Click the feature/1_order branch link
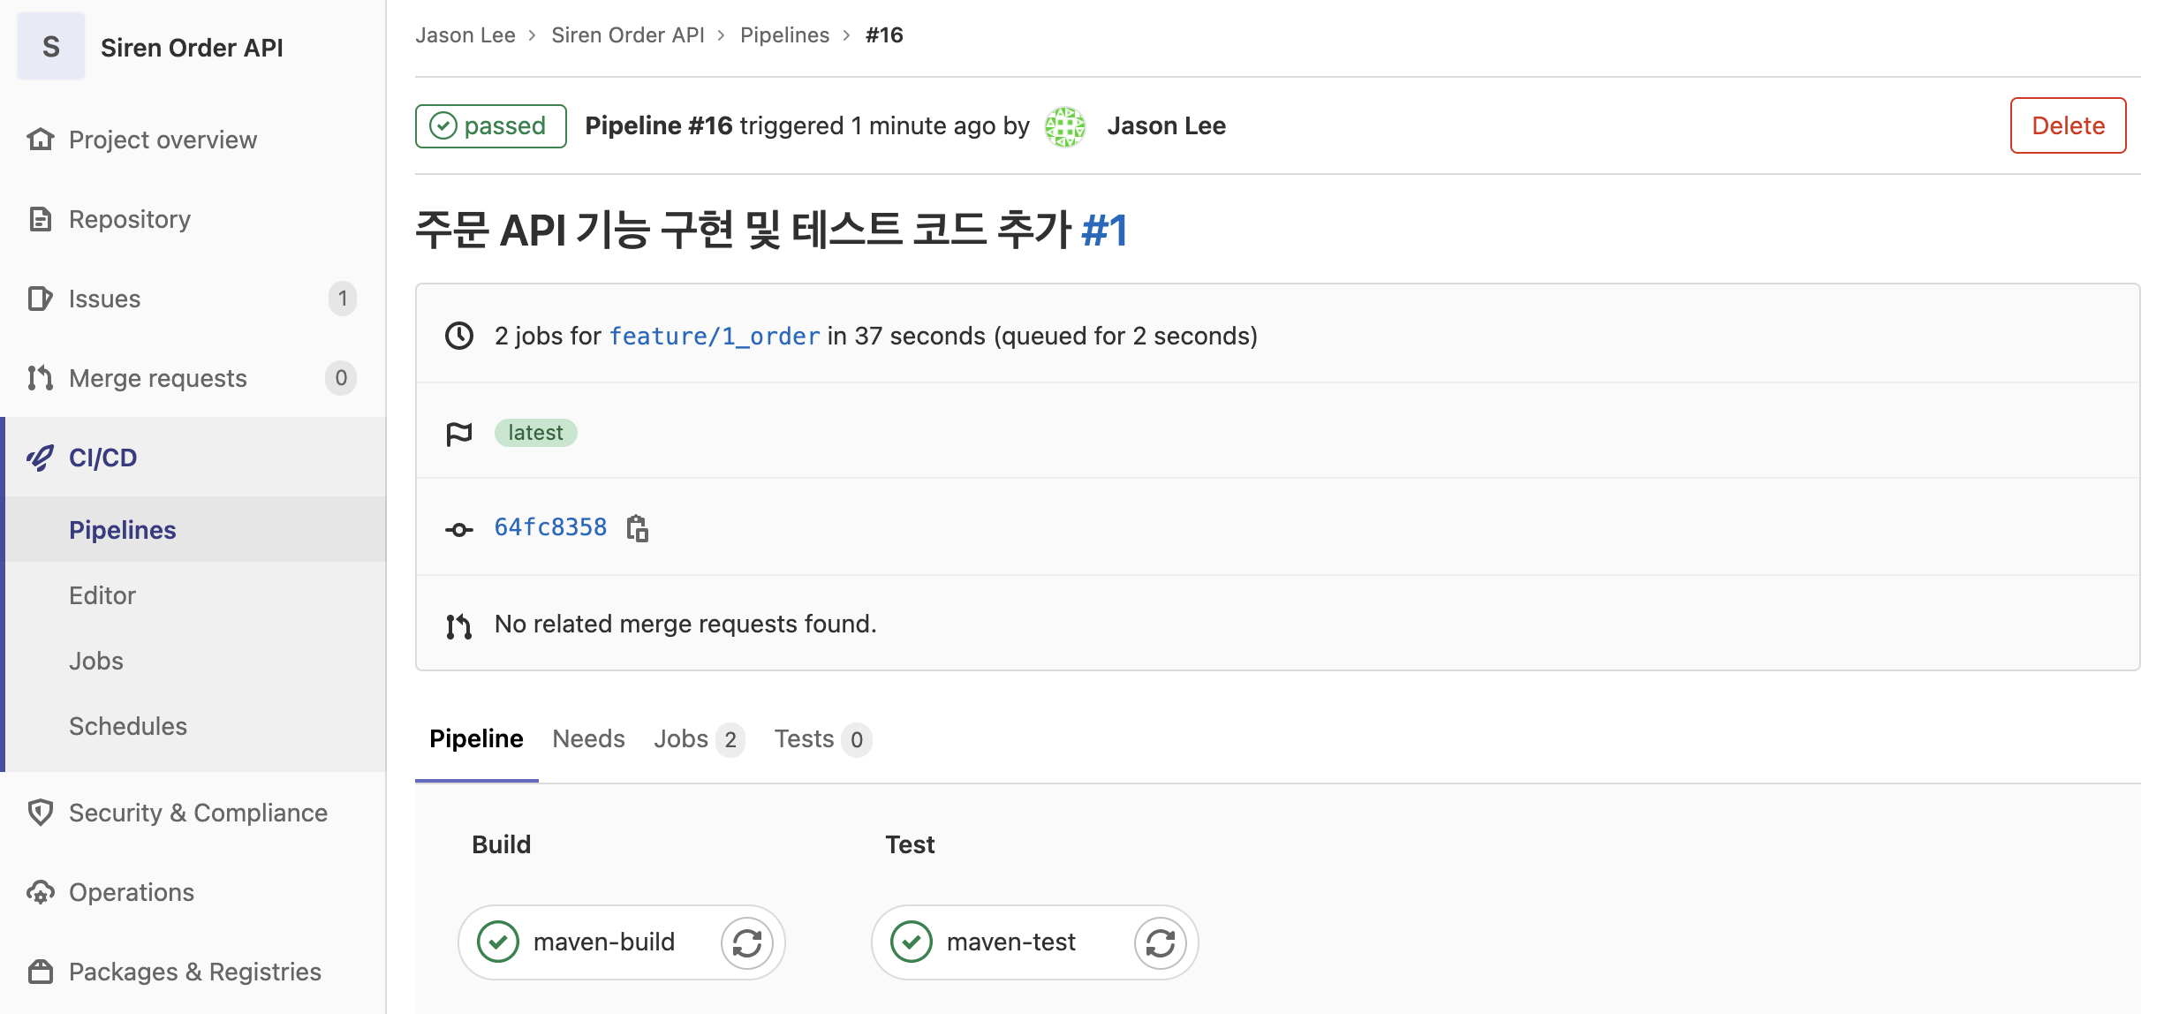Image resolution: width=2164 pixels, height=1014 pixels. [715, 336]
